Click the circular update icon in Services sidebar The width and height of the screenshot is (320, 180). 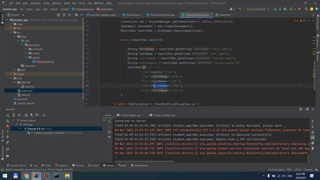point(7,149)
